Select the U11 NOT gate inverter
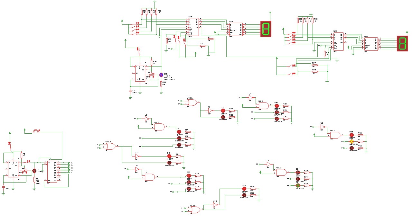 click(210, 111)
